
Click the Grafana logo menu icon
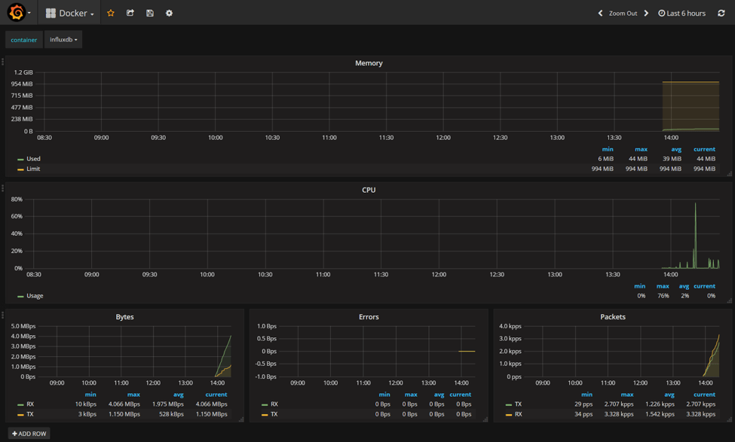pyautogui.click(x=17, y=13)
